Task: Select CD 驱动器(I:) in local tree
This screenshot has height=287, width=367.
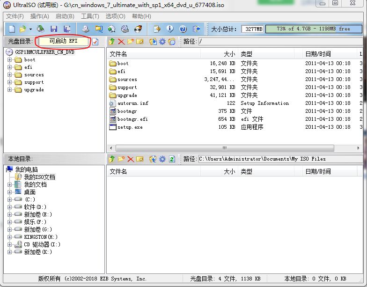Action: (42, 244)
